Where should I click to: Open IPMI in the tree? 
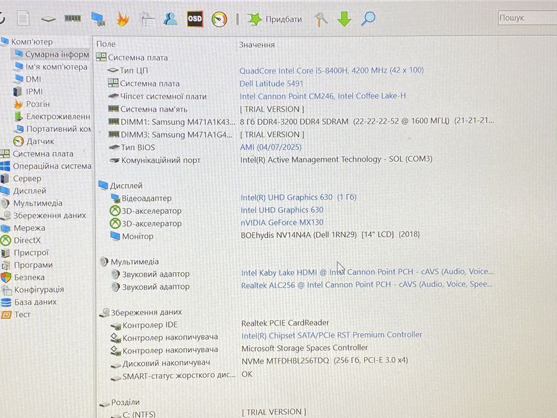28,91
